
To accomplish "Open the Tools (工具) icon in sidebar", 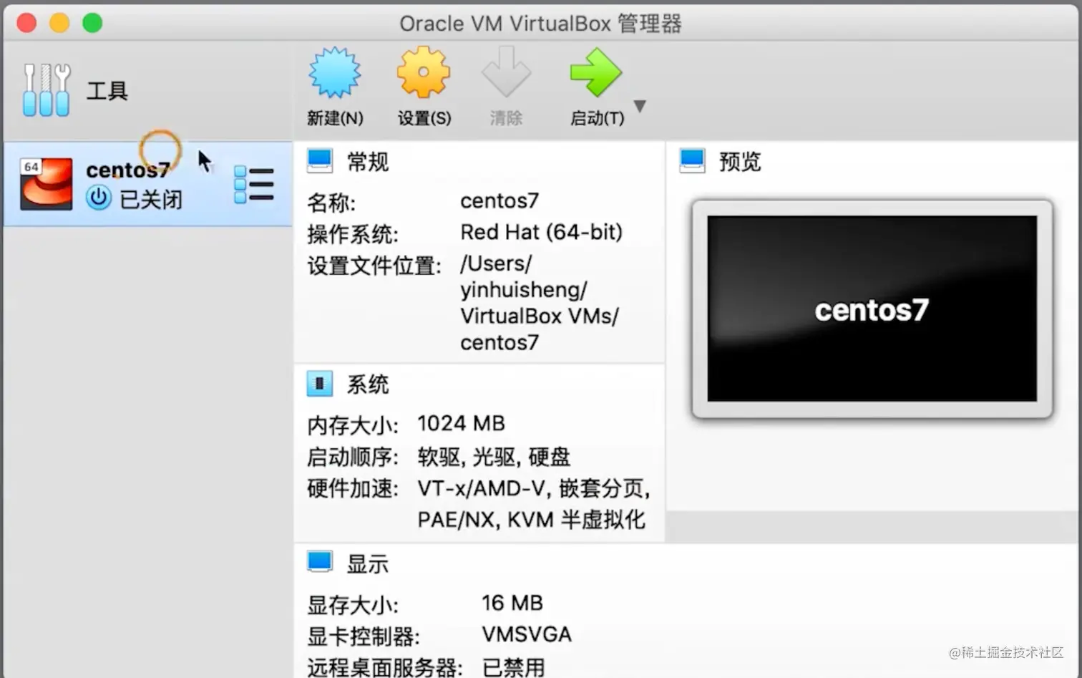I will (x=47, y=90).
